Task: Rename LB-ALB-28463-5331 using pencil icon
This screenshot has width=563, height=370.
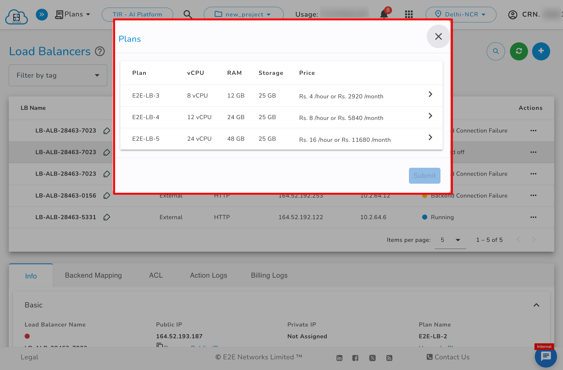Action: point(107,217)
